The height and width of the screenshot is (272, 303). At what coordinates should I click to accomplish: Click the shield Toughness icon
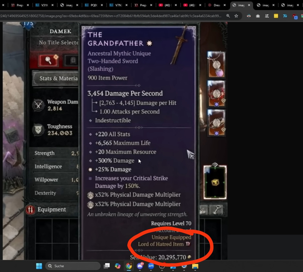tap(38, 130)
